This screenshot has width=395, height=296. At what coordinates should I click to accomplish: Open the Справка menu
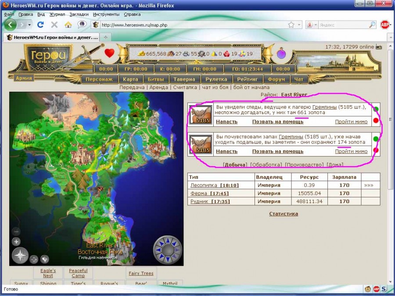point(132,14)
